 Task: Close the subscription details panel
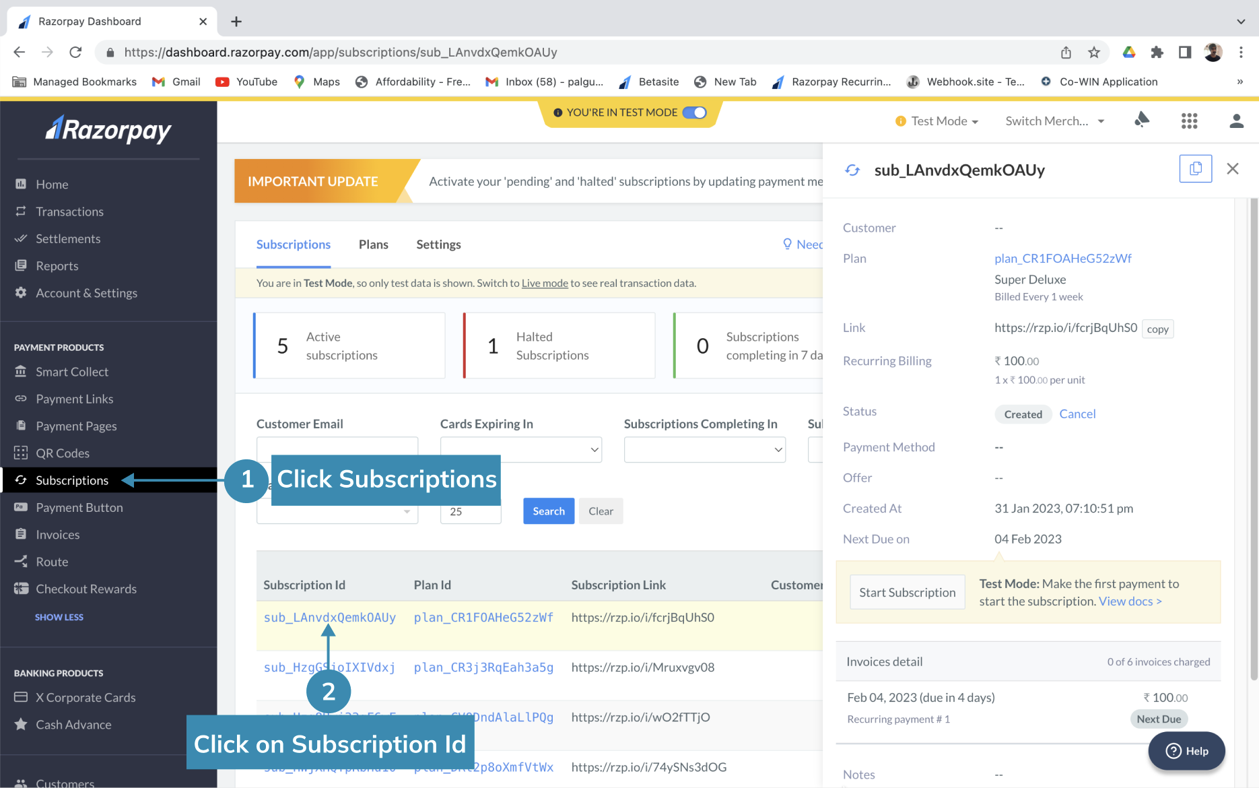1233,168
